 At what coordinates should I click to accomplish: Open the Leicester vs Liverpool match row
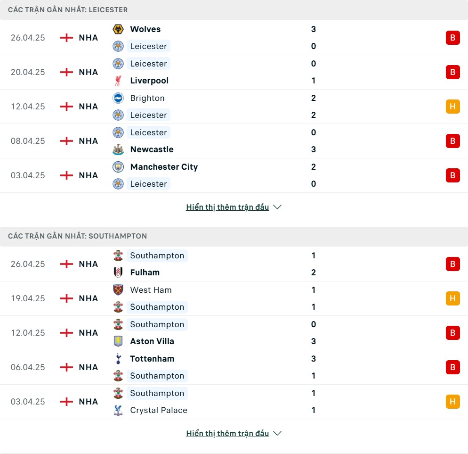coord(234,72)
